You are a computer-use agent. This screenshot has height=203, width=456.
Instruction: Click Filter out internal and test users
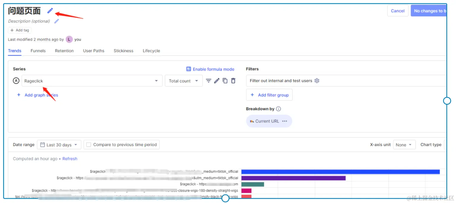tap(281, 81)
